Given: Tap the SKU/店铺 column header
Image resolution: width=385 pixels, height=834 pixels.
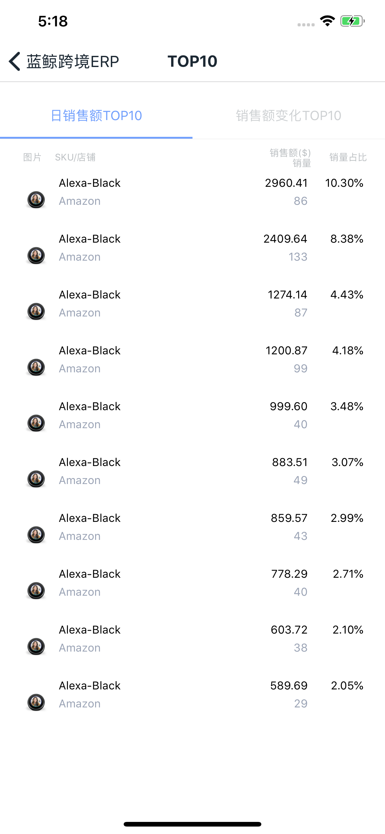Looking at the screenshot, I should (x=75, y=157).
